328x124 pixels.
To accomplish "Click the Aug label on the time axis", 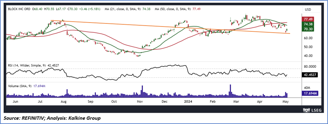I will (x=64, y=102).
